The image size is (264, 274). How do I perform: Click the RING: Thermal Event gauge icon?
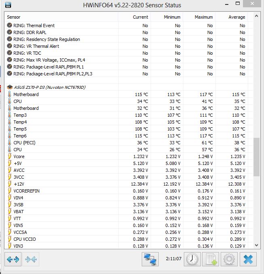pos(9,25)
